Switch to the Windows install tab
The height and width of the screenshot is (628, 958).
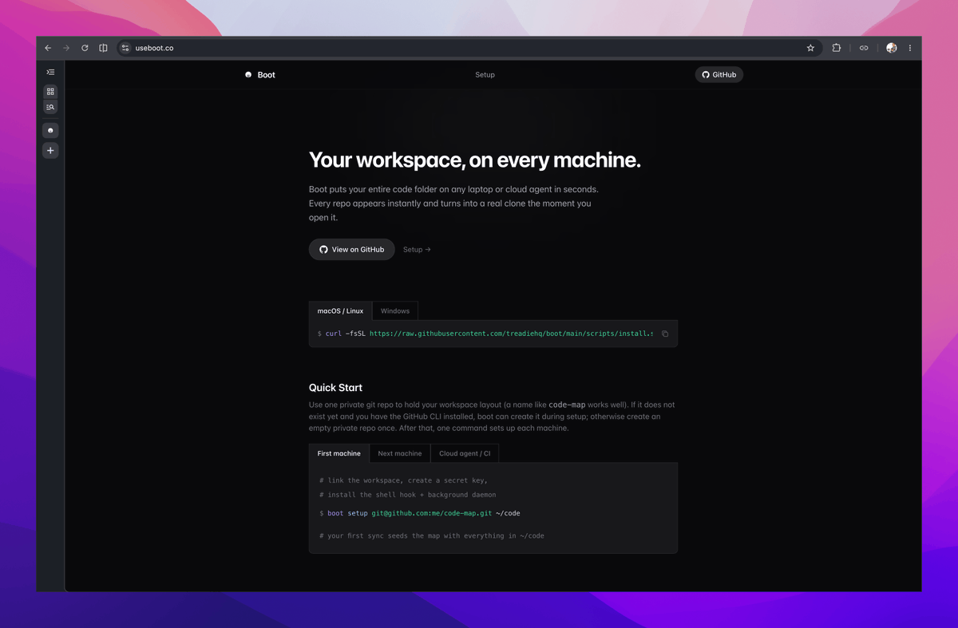tap(395, 311)
